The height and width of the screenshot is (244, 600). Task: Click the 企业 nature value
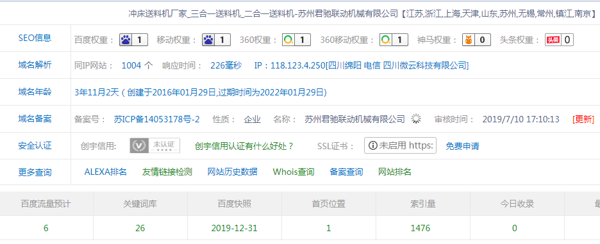coord(252,119)
